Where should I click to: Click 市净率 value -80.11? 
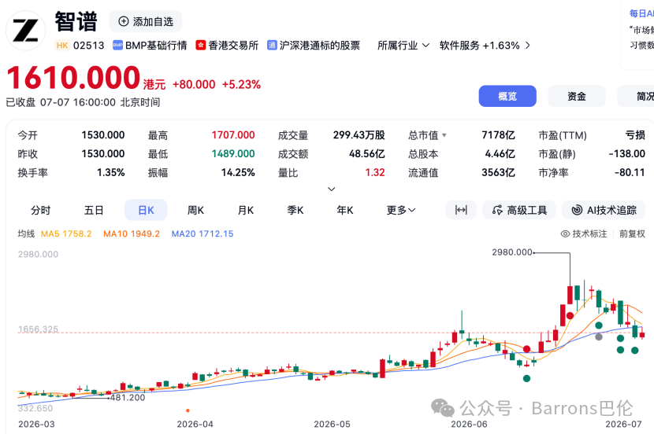coord(630,173)
